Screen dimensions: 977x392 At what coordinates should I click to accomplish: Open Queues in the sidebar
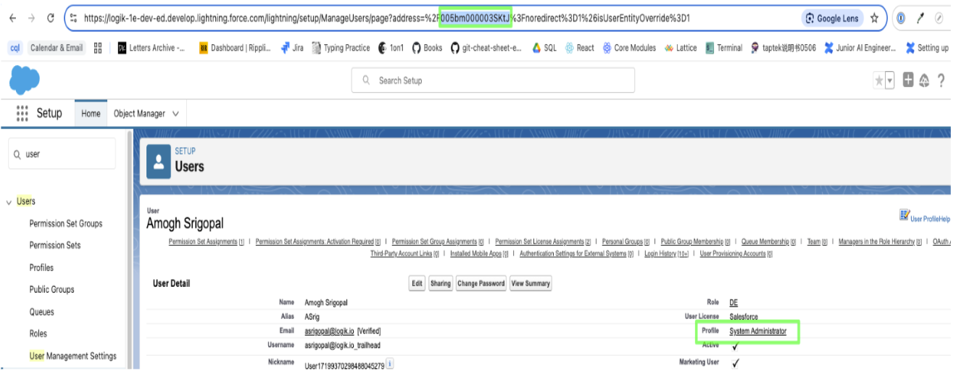pos(41,312)
